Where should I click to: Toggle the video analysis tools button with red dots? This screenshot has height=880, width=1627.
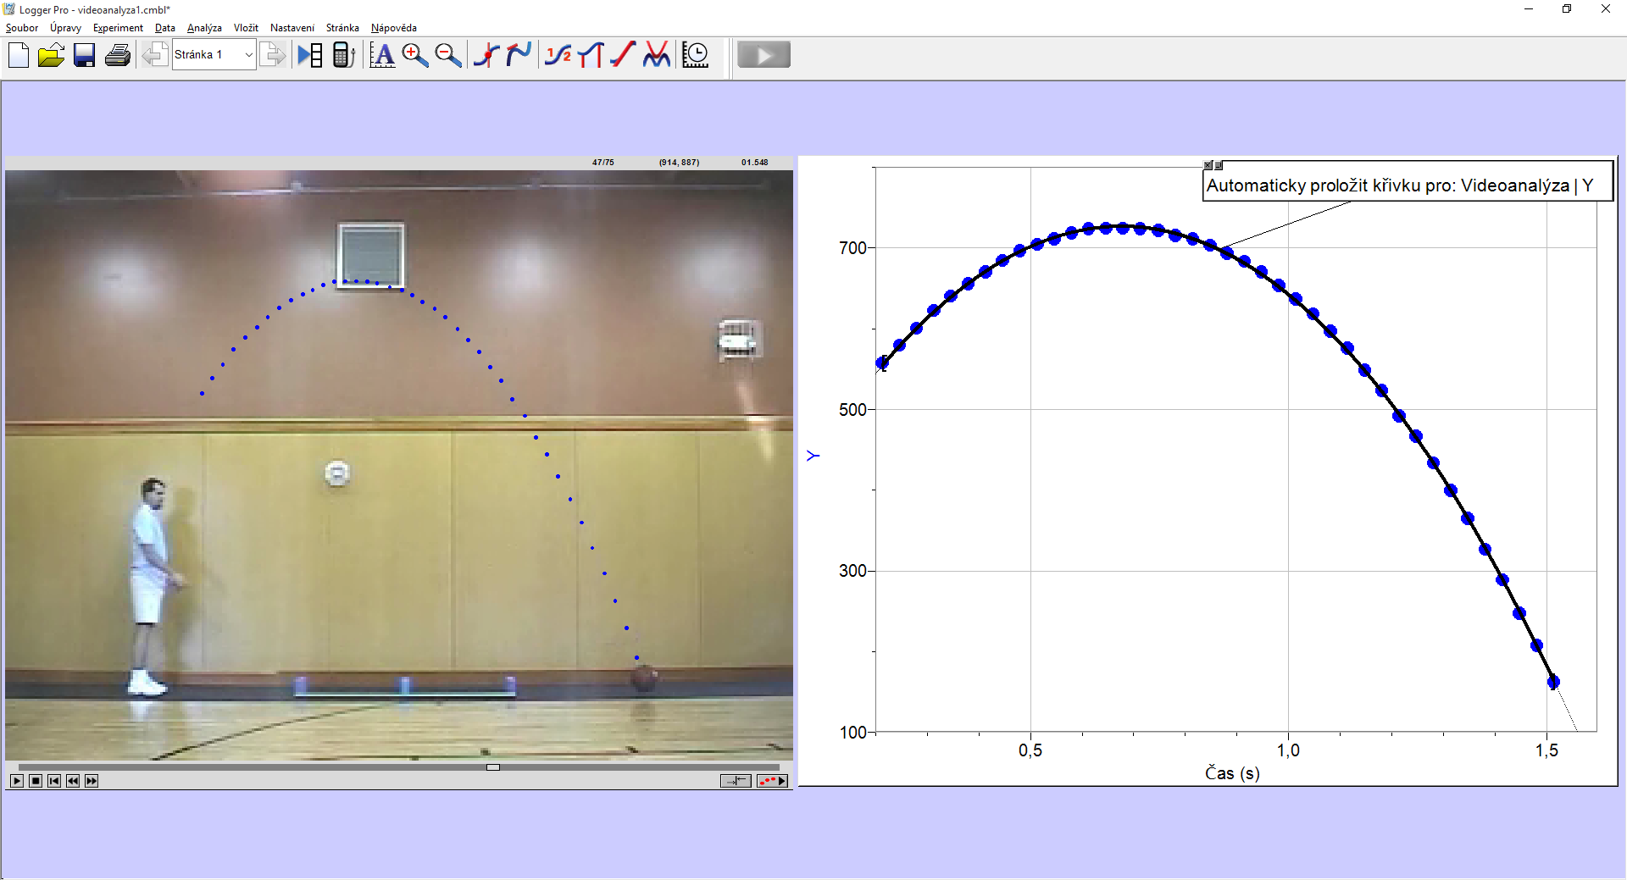tap(772, 781)
